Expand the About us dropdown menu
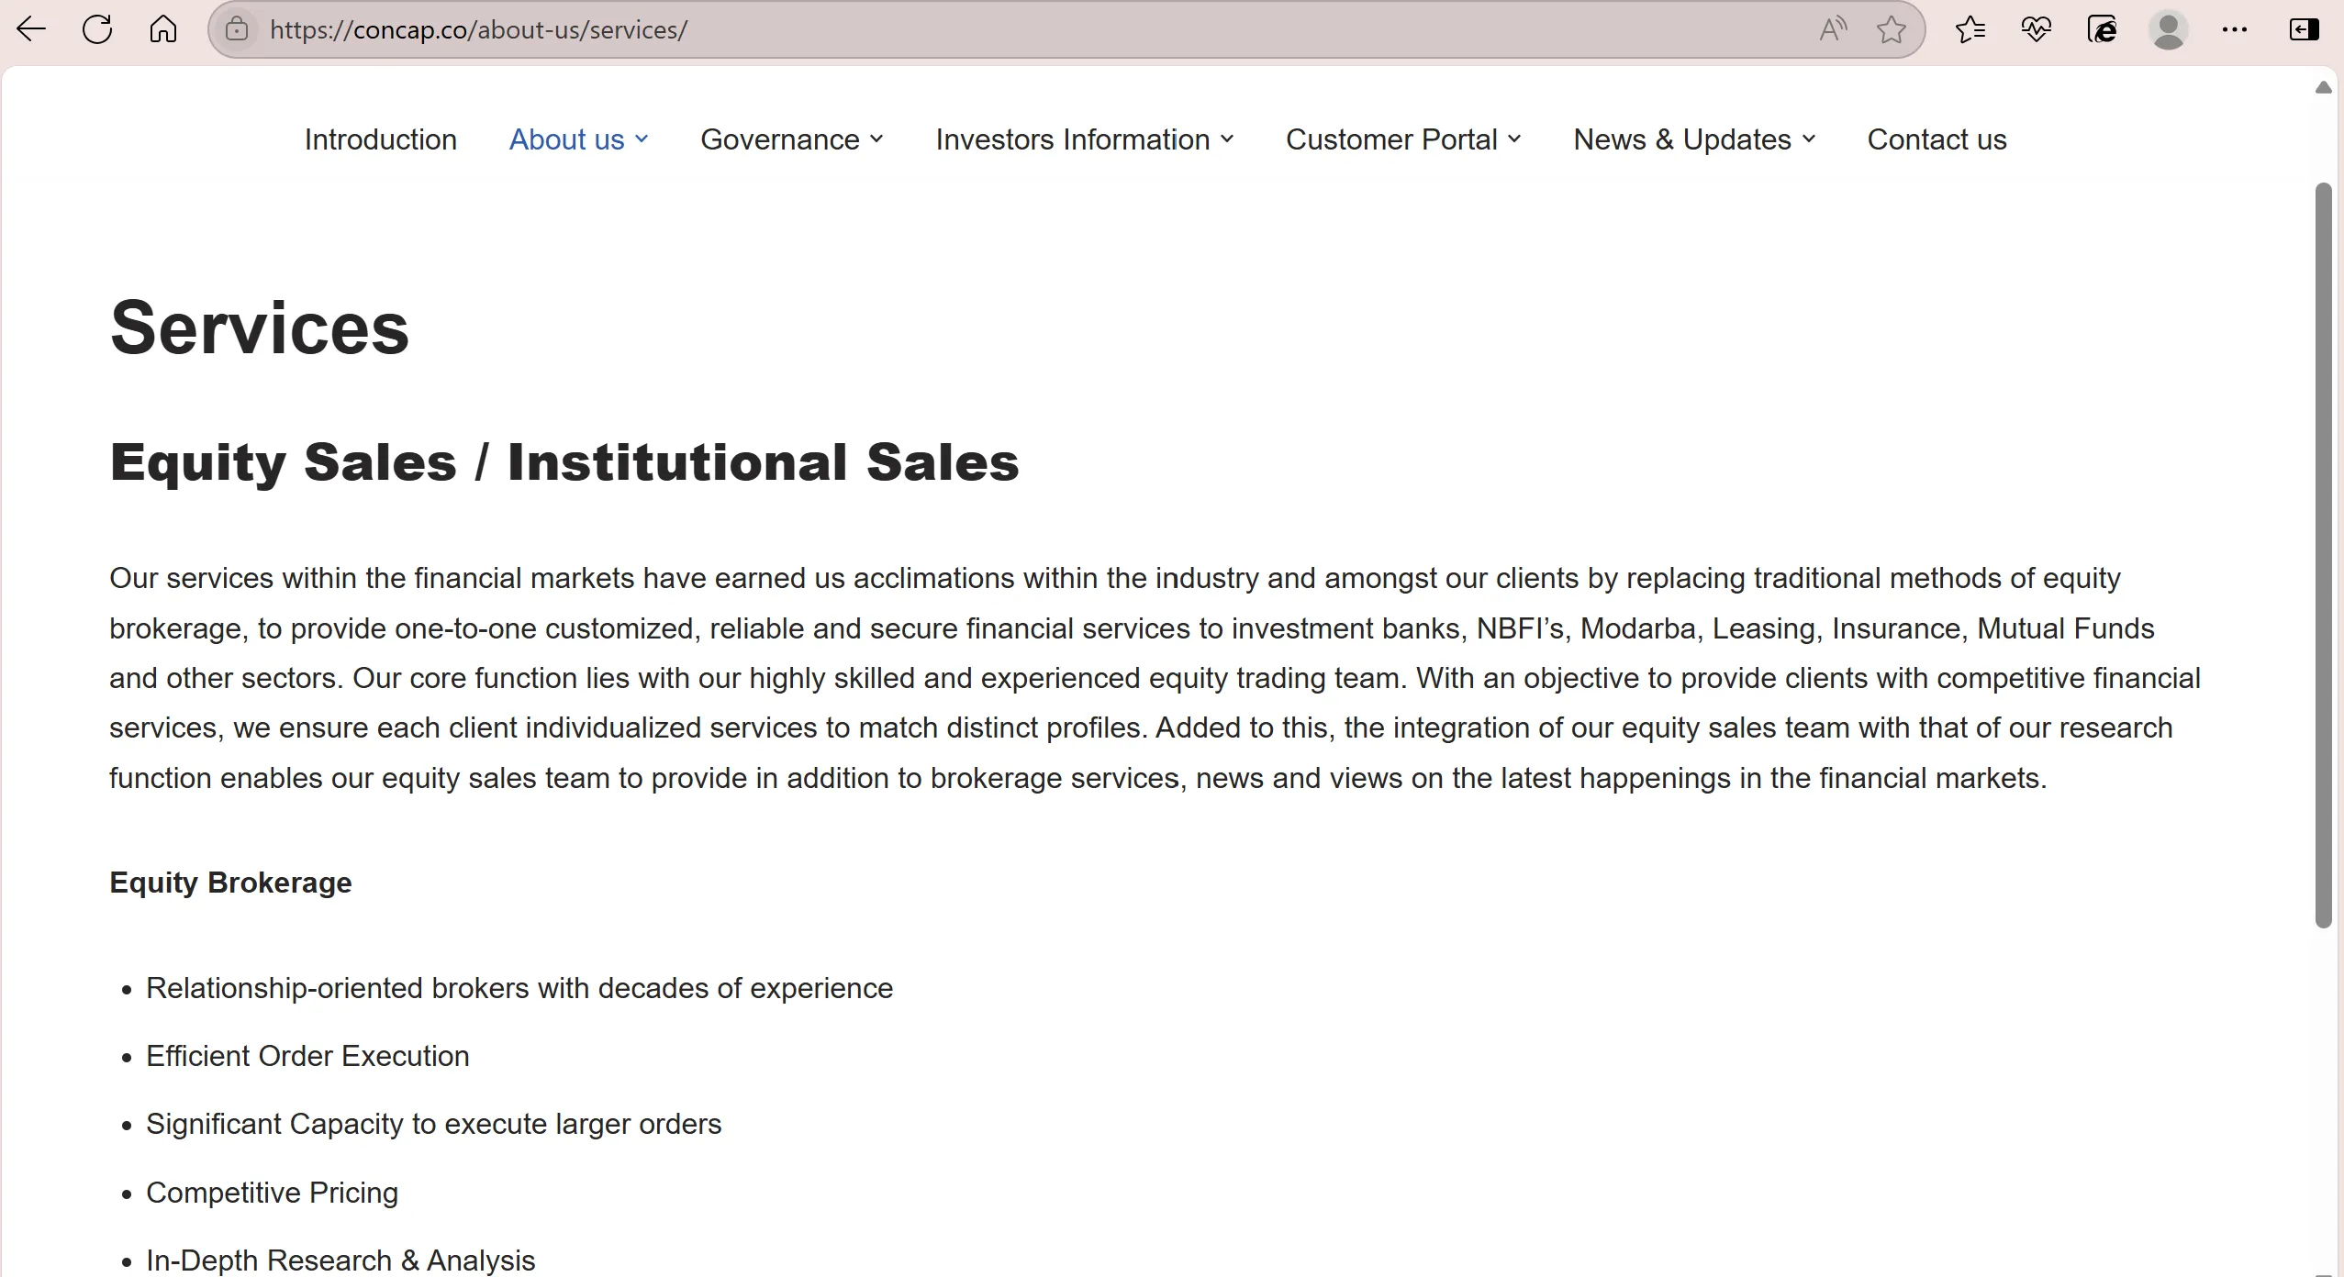Viewport: 2344px width, 1277px height. coord(579,139)
